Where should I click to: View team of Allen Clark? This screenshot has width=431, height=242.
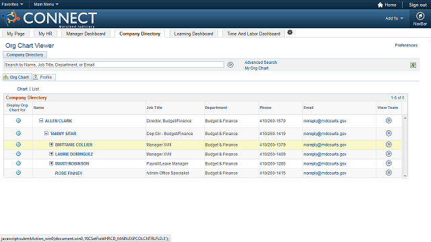coord(389,120)
